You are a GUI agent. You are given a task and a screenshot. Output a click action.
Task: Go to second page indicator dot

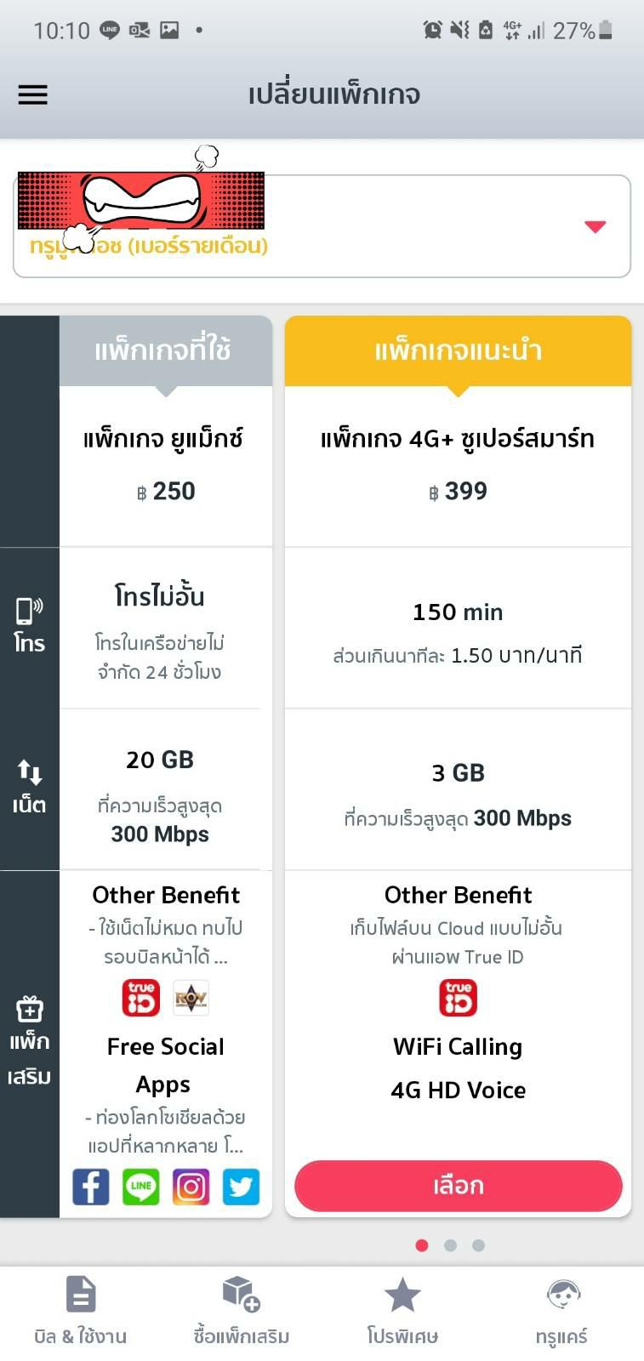point(450,1245)
